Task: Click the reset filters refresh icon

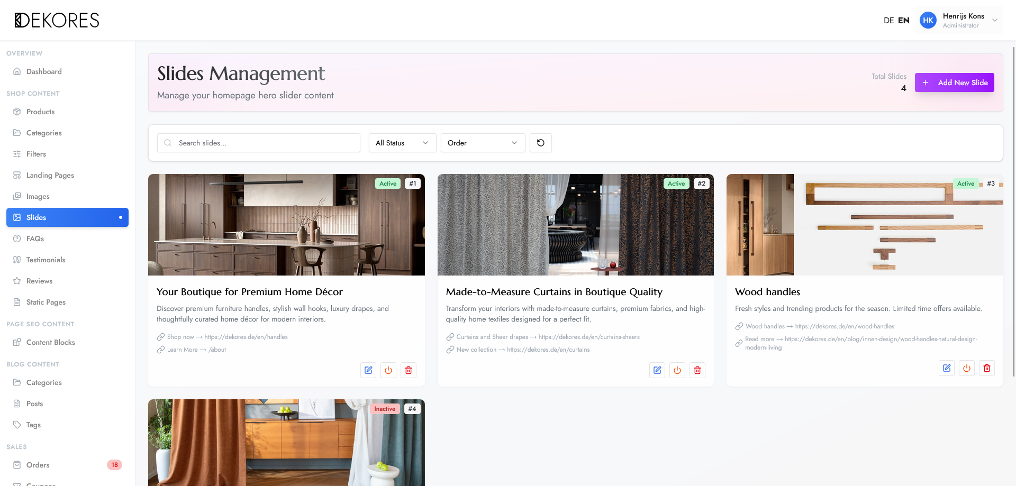Action: click(x=541, y=143)
